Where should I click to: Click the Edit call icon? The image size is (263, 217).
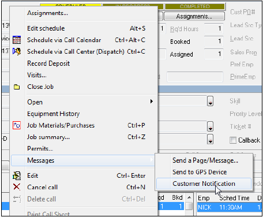tap(17, 175)
